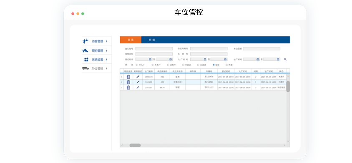Select the 已返还 status radio button

tap(198, 65)
